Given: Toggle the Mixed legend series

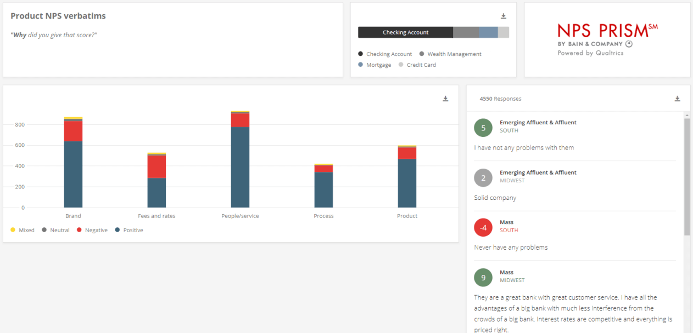Looking at the screenshot, I should click(23, 230).
